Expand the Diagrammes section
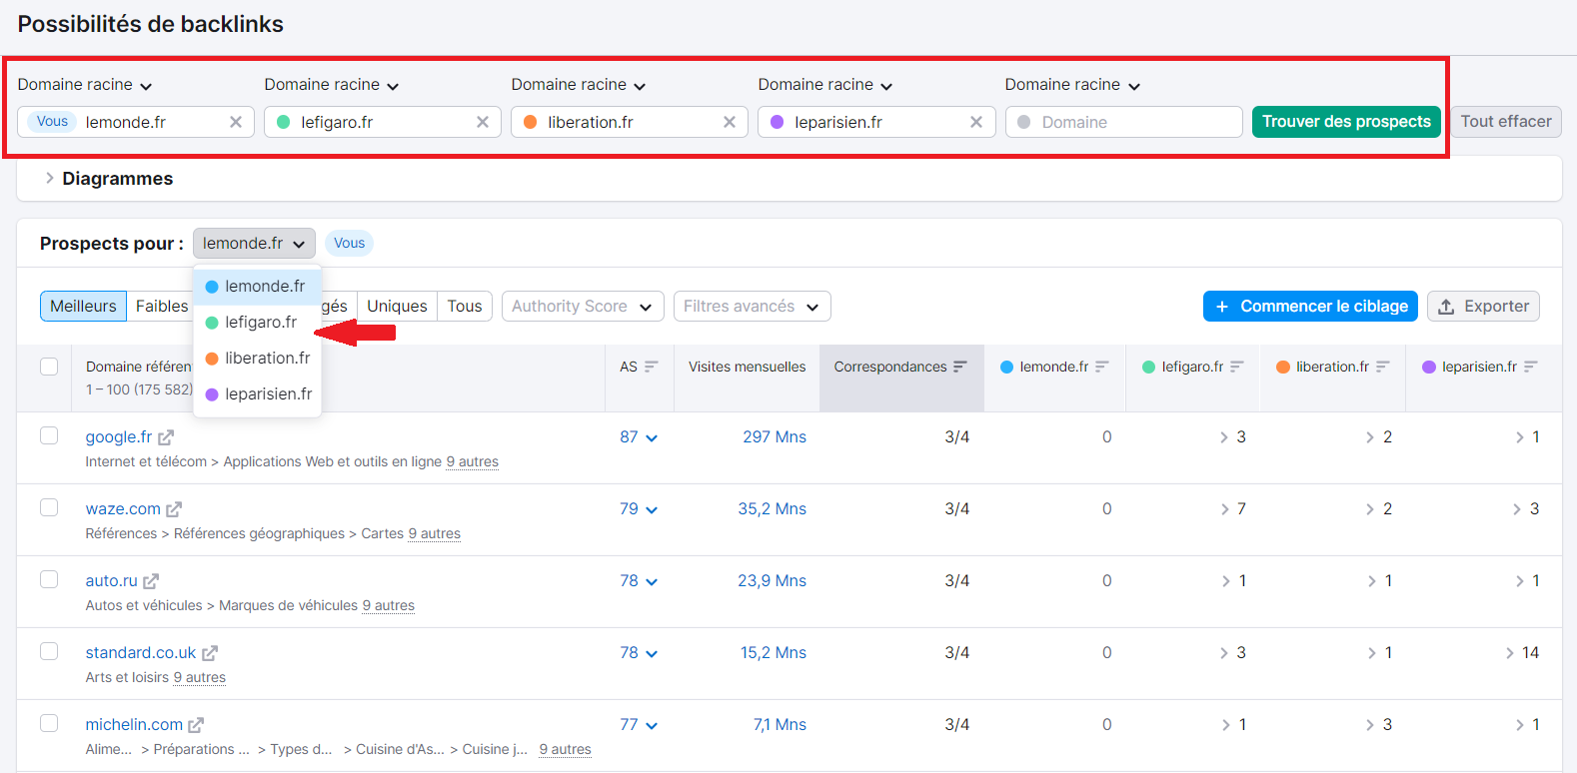The image size is (1577, 773). coord(108,179)
